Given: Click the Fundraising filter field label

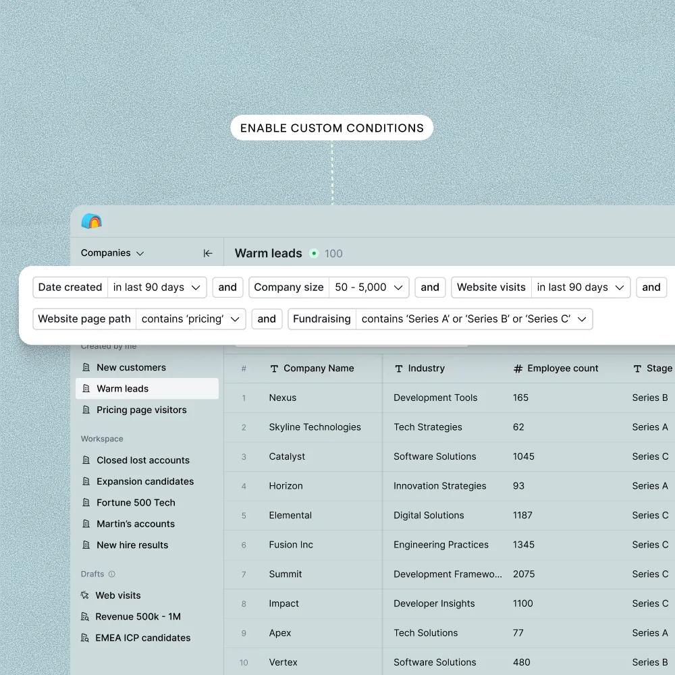Looking at the screenshot, I should tap(322, 319).
